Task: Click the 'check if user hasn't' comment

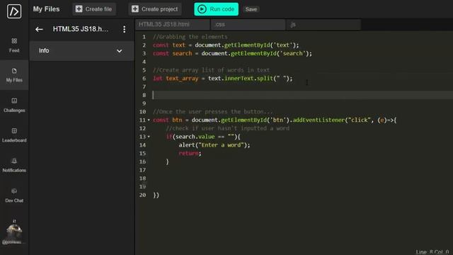Action: 228,128
